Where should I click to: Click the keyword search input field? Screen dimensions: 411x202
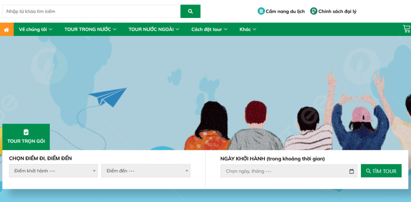point(91,12)
